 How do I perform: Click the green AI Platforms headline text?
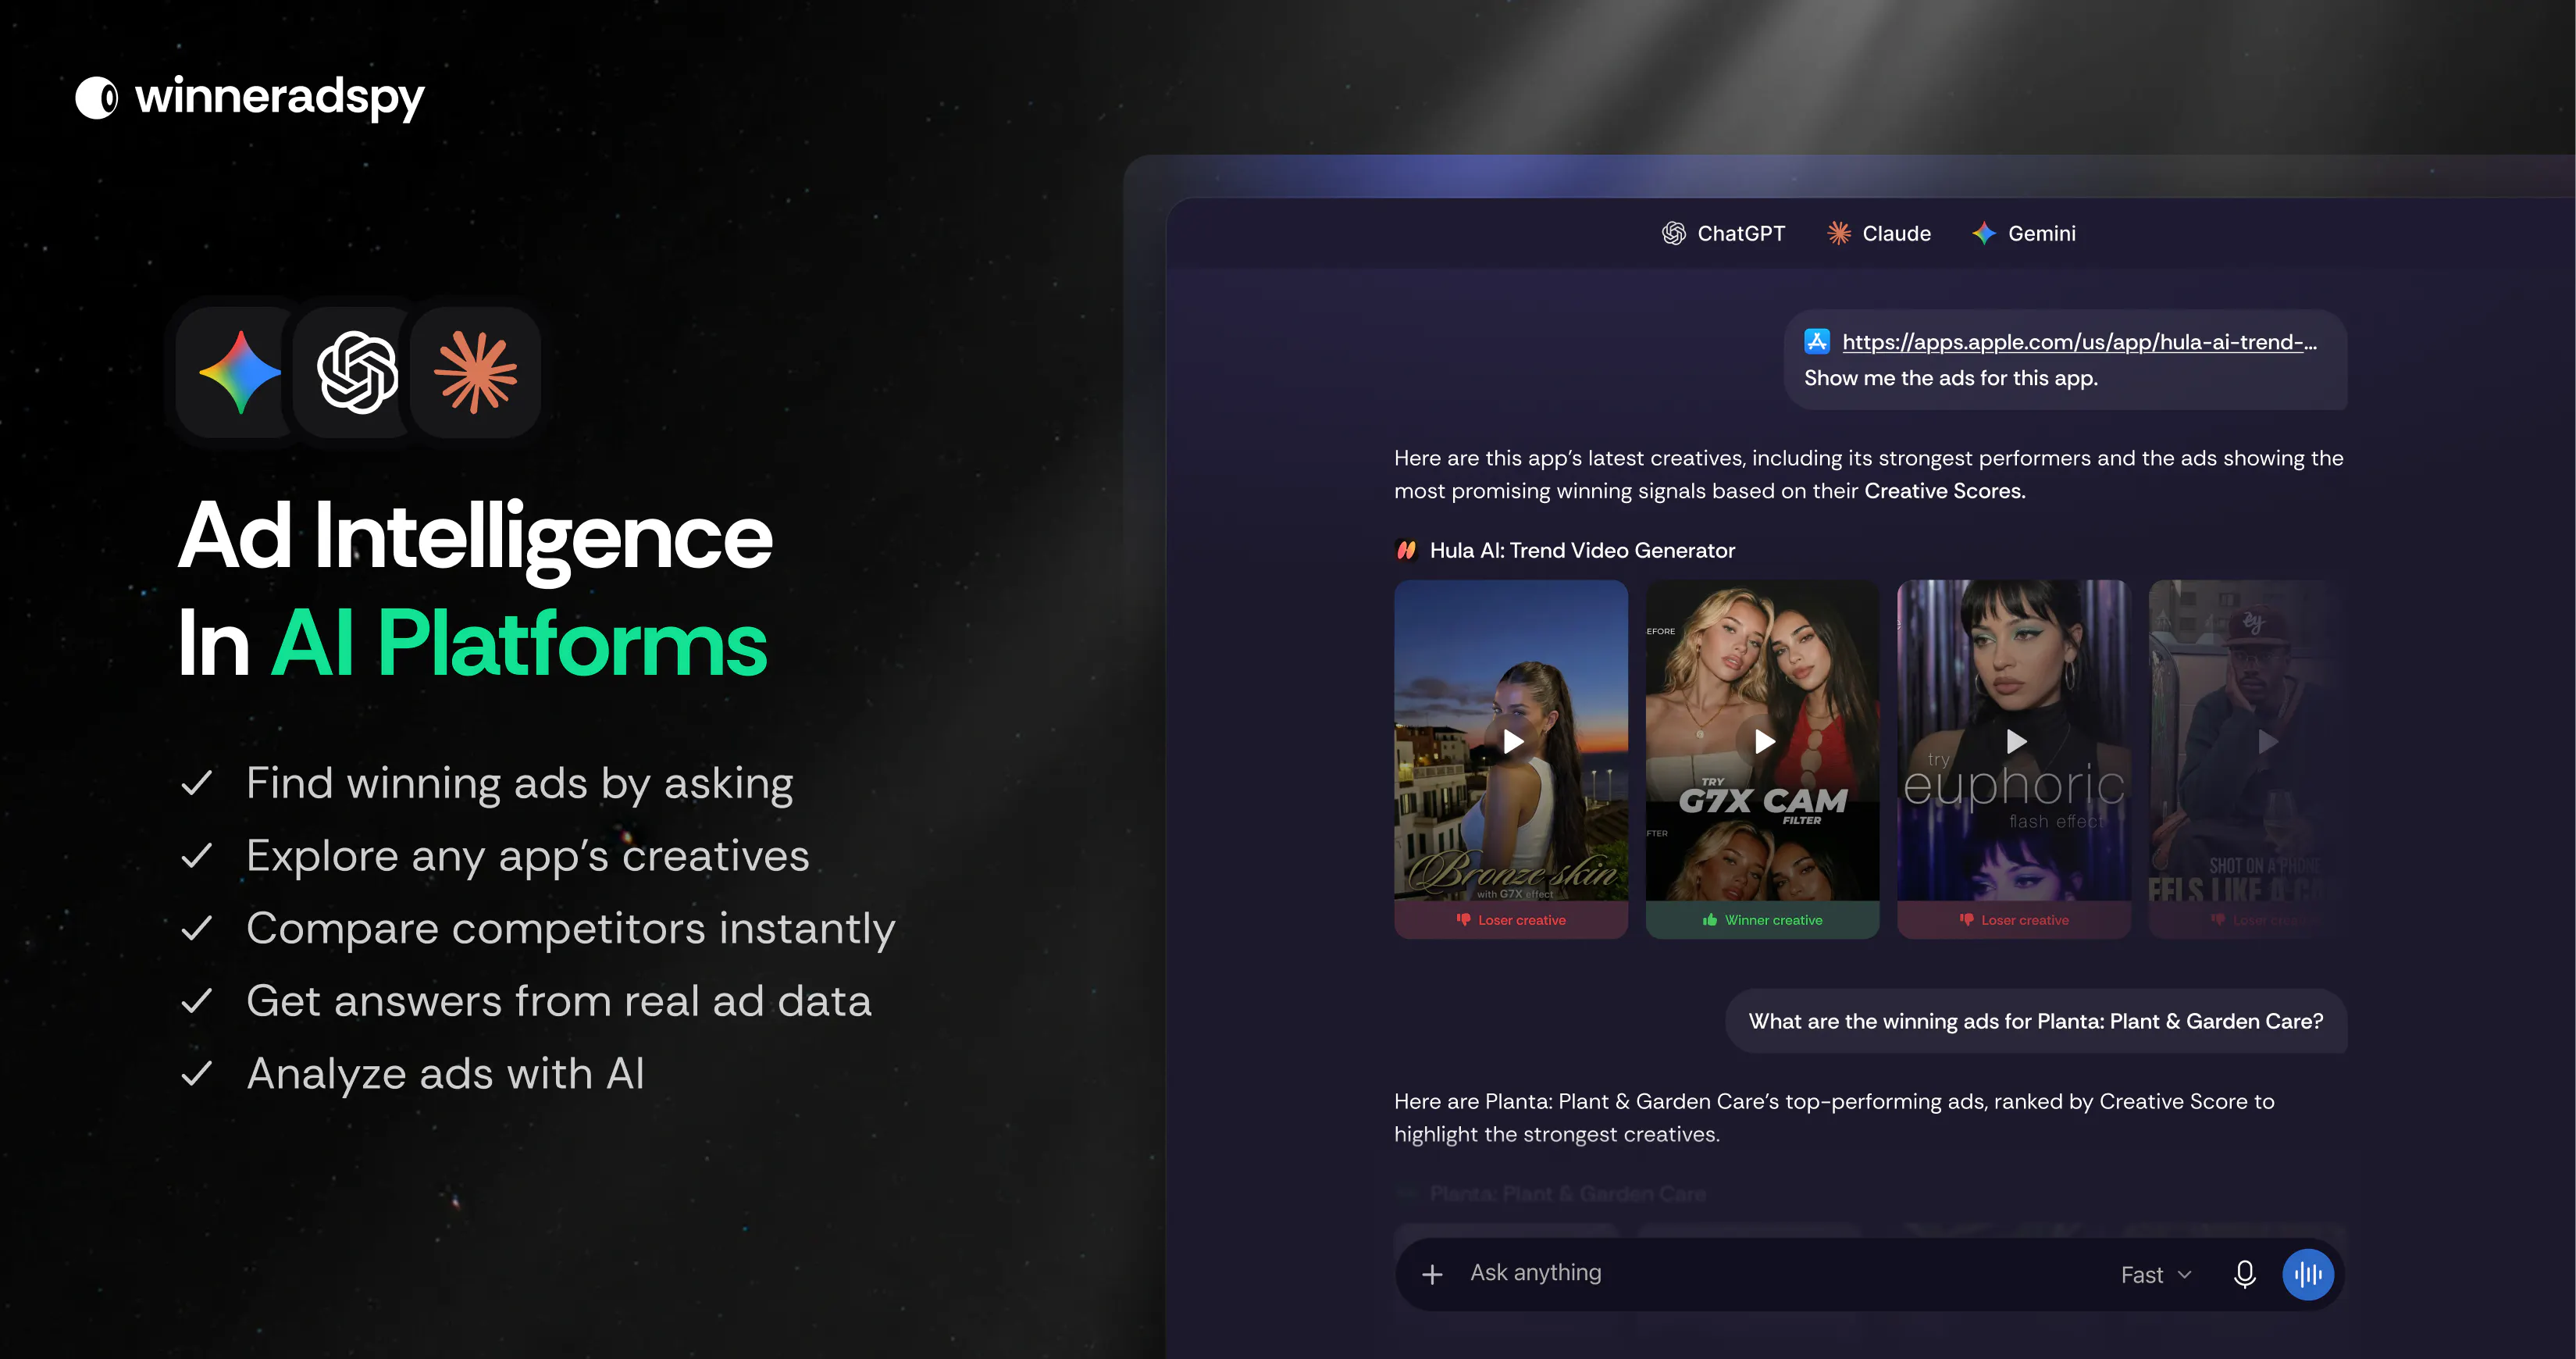pos(519,644)
